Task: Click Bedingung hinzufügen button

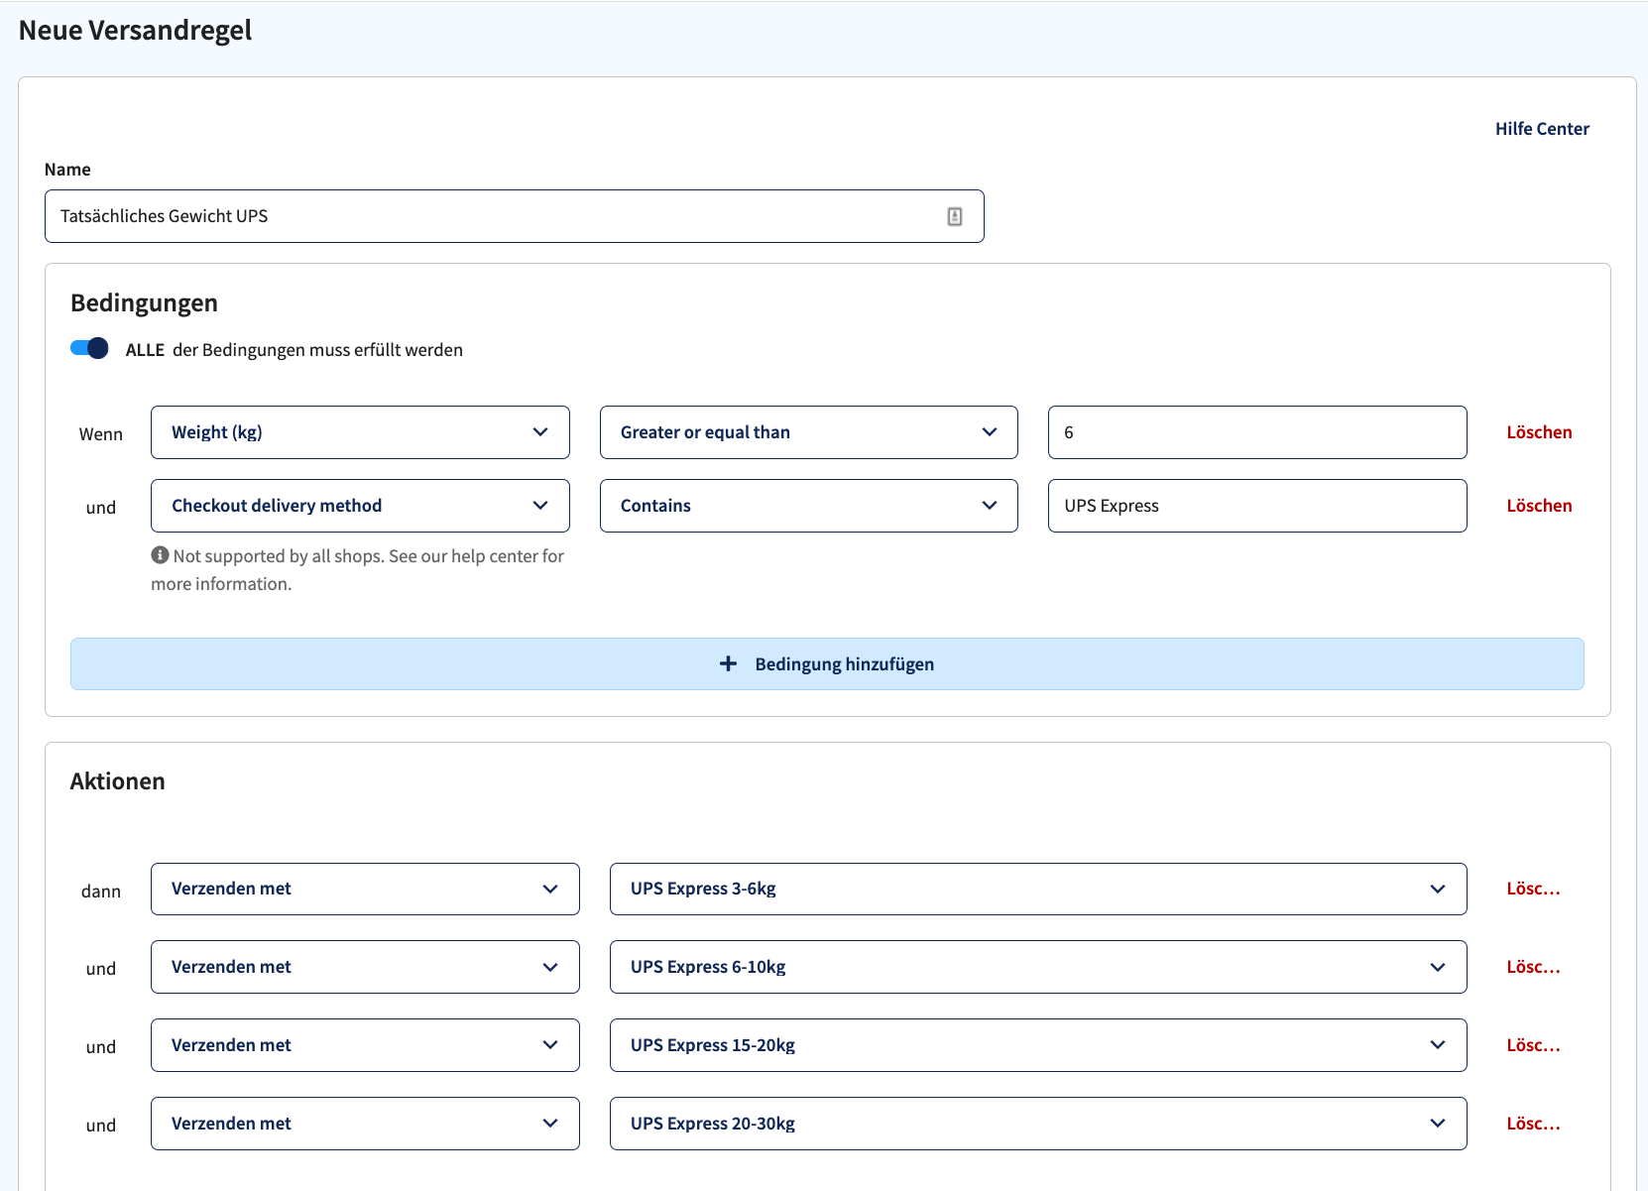Action: pos(827,664)
